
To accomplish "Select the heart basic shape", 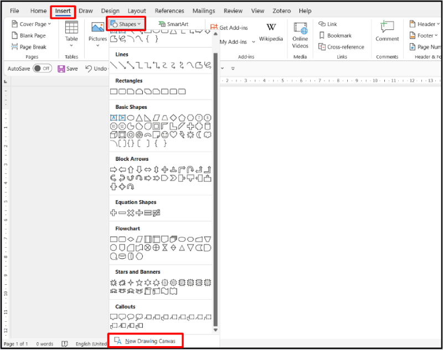I will [173, 134].
